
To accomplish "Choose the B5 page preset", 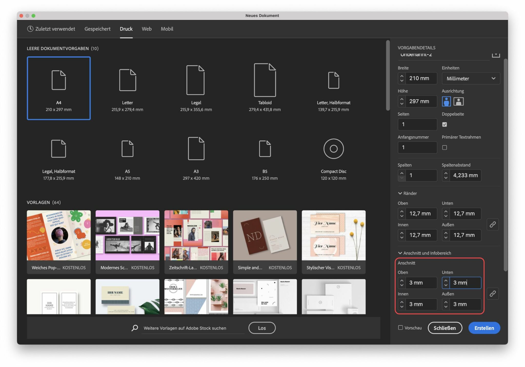I will [x=265, y=157].
